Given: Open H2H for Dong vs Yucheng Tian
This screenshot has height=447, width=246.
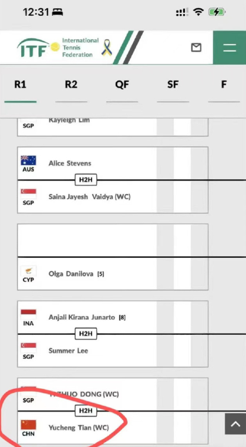Looking at the screenshot, I should pyautogui.click(x=86, y=411).
